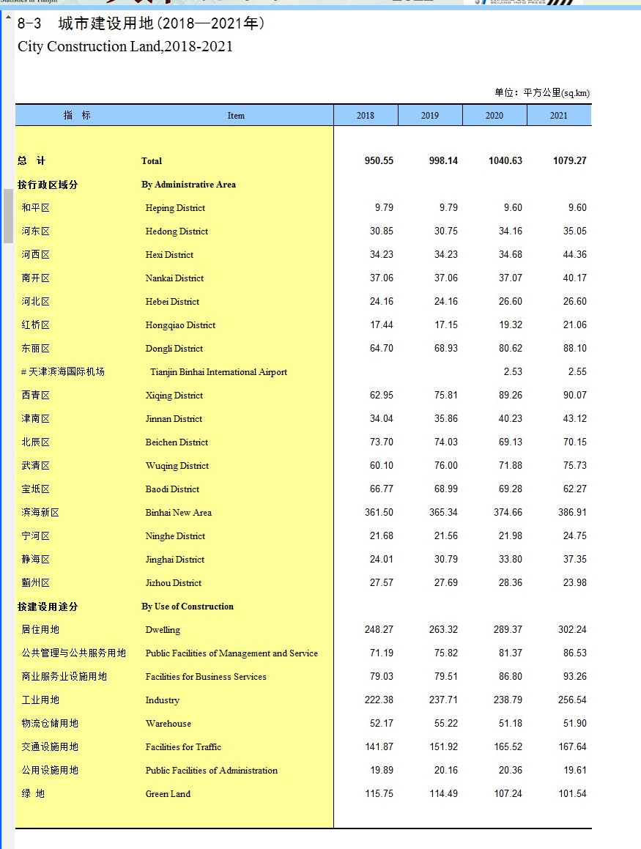Click the 'Green Land' row label

(168, 794)
